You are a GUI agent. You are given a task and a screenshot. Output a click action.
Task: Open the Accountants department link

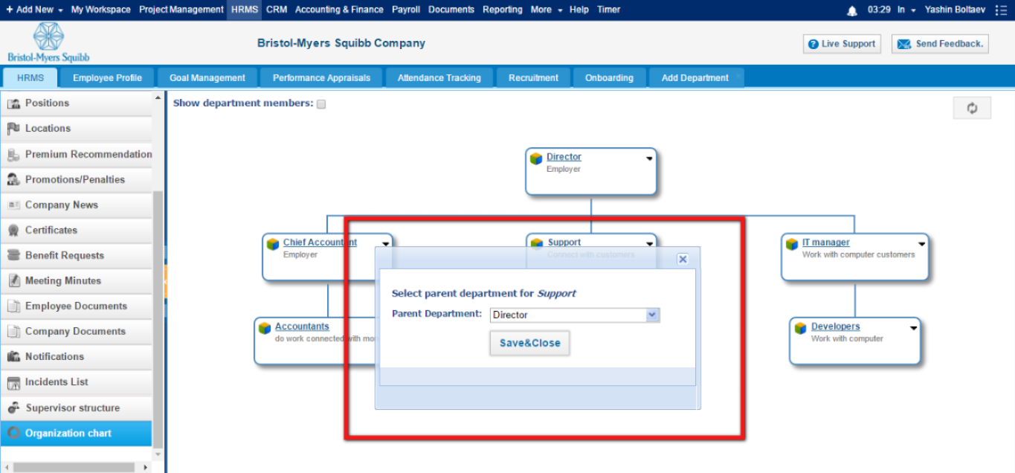(302, 326)
